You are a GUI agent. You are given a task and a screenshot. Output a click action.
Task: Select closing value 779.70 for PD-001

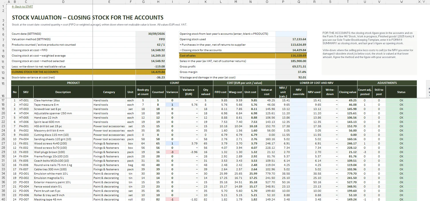pyautogui.click(x=348, y=174)
